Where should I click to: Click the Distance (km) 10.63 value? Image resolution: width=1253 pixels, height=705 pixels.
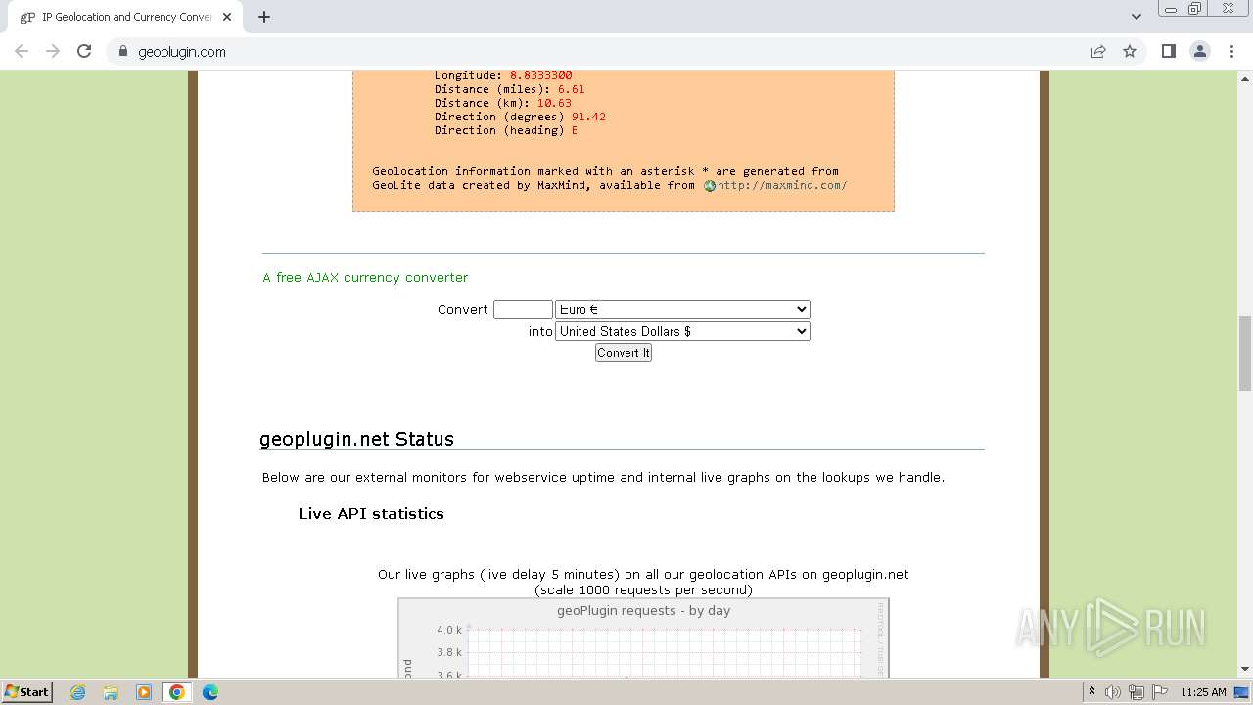click(554, 103)
